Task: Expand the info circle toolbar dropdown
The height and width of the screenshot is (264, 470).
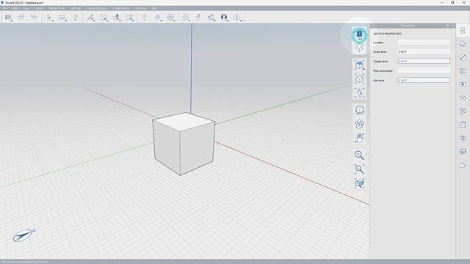Action: [x=237, y=18]
